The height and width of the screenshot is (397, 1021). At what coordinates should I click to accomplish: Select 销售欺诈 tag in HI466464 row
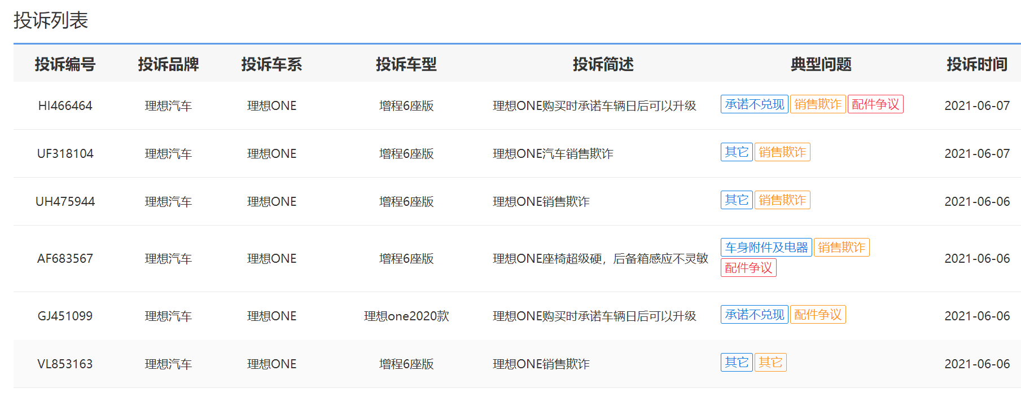point(818,104)
